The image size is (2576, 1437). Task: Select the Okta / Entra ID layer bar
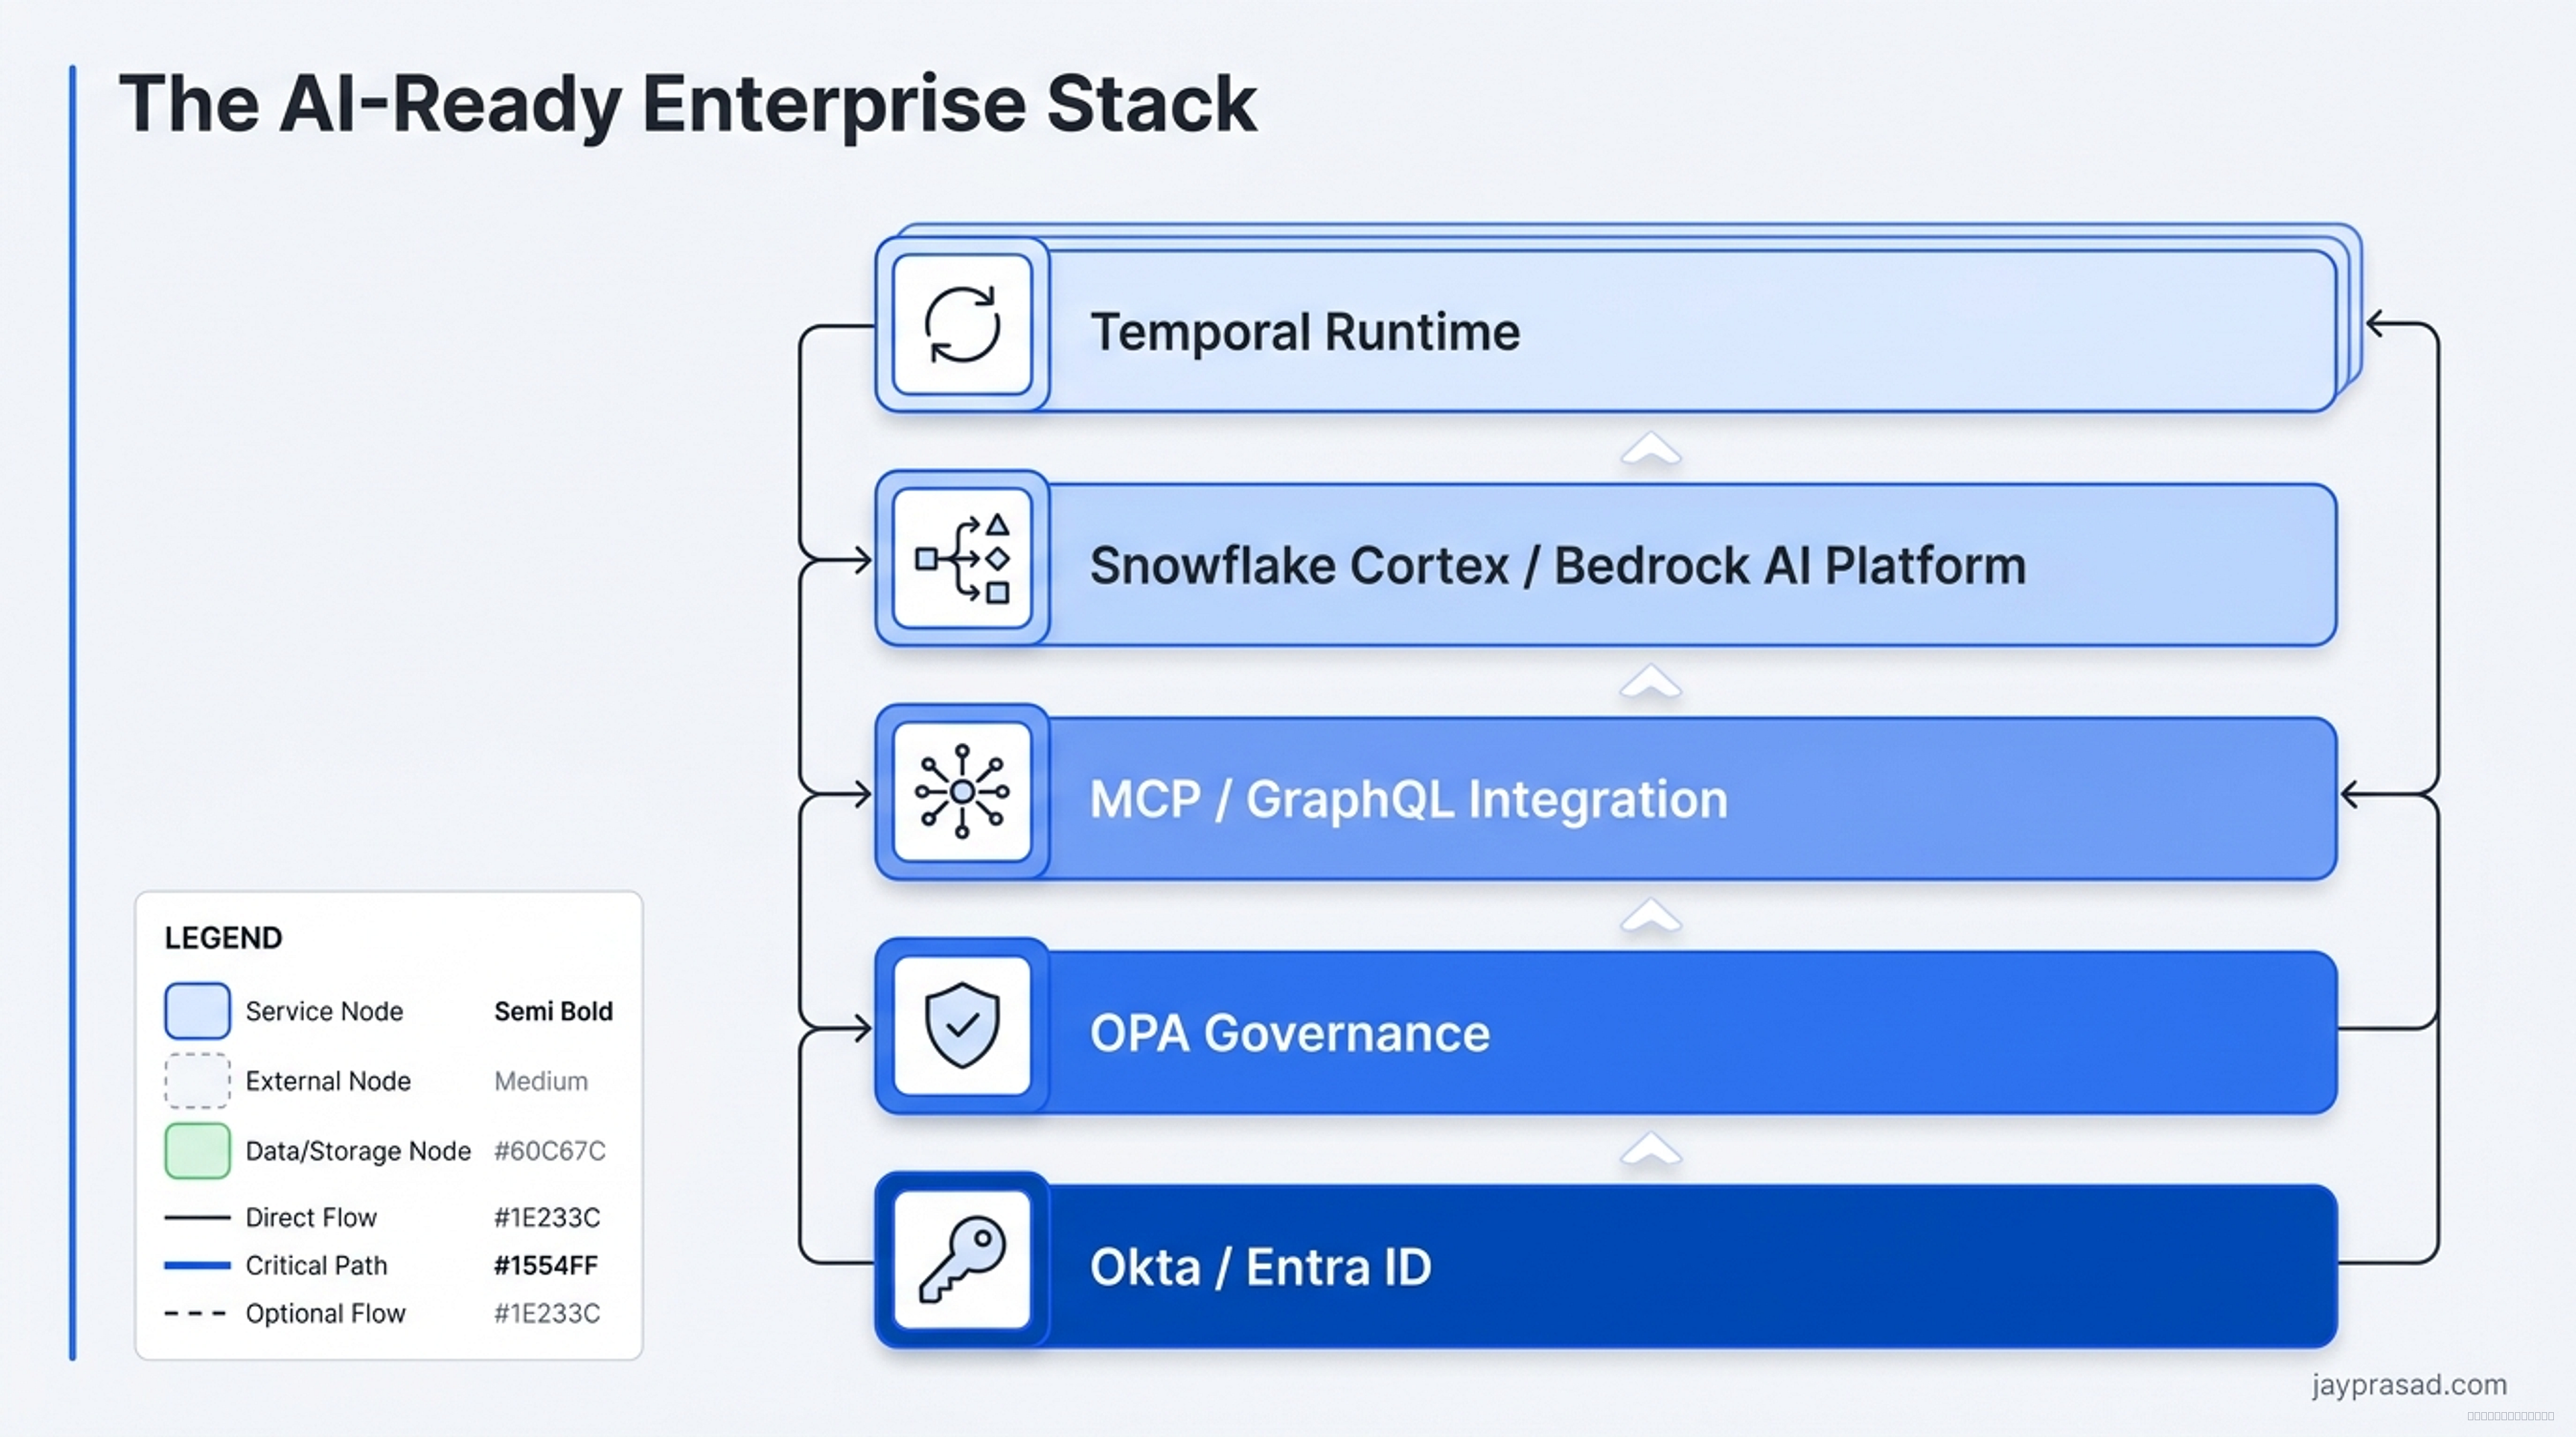point(1606,1260)
